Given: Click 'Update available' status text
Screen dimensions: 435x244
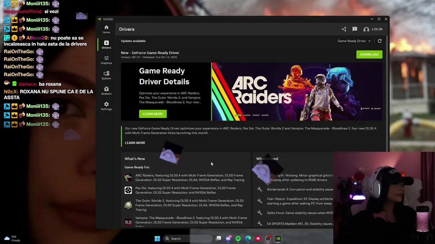Looking at the screenshot, I should pyautogui.click(x=133, y=41).
